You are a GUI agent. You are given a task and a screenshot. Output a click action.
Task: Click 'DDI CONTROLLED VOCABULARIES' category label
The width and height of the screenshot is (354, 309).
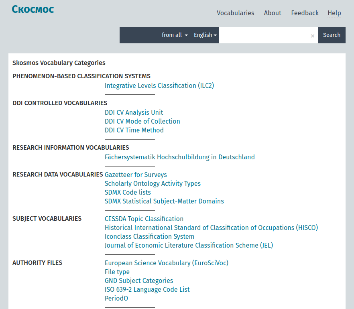60,103
